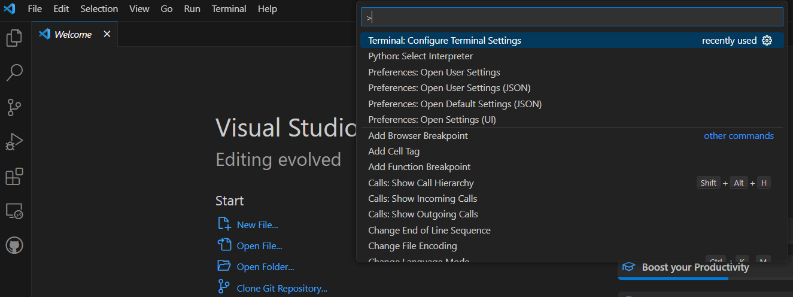Image resolution: width=793 pixels, height=297 pixels.
Task: Run the Add Browser Breakpoint command
Action: [572, 136]
